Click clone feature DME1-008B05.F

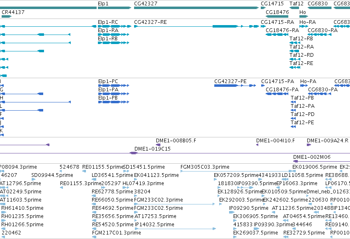(158, 145)
